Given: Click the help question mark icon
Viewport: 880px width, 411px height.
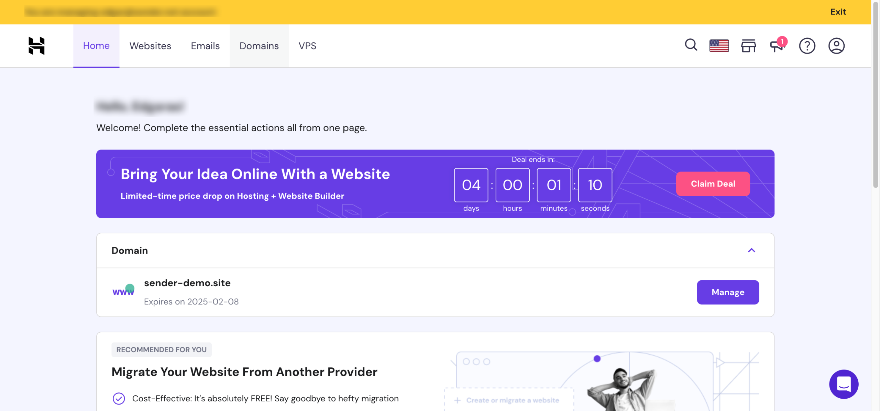Looking at the screenshot, I should pyautogui.click(x=807, y=46).
